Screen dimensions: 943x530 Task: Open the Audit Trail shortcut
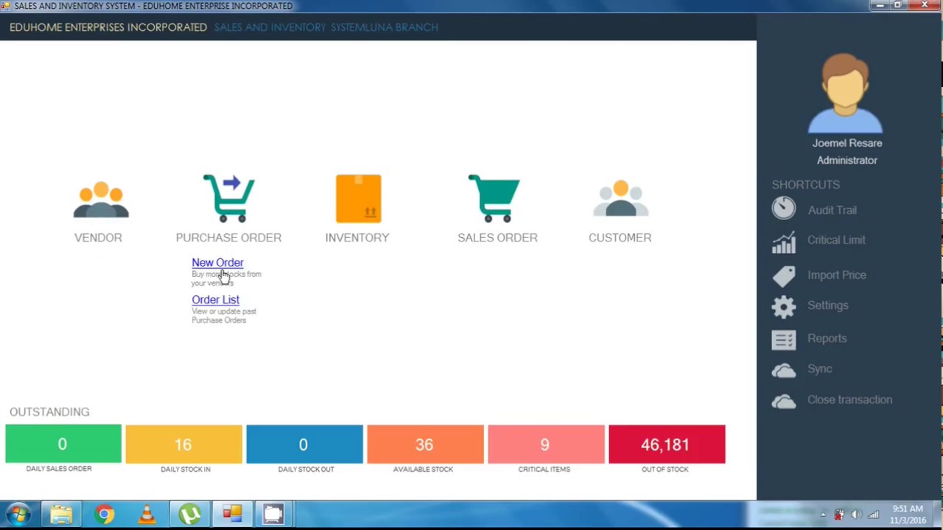pyautogui.click(x=832, y=210)
